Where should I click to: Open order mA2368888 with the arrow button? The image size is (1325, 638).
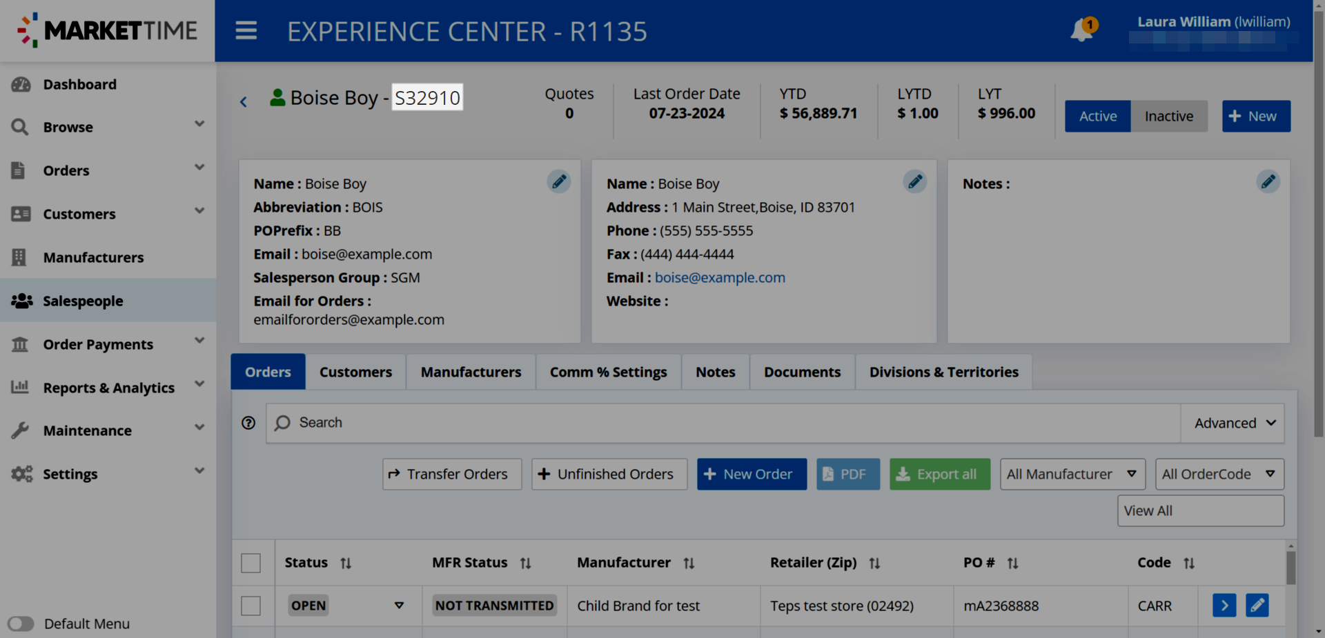pos(1224,606)
